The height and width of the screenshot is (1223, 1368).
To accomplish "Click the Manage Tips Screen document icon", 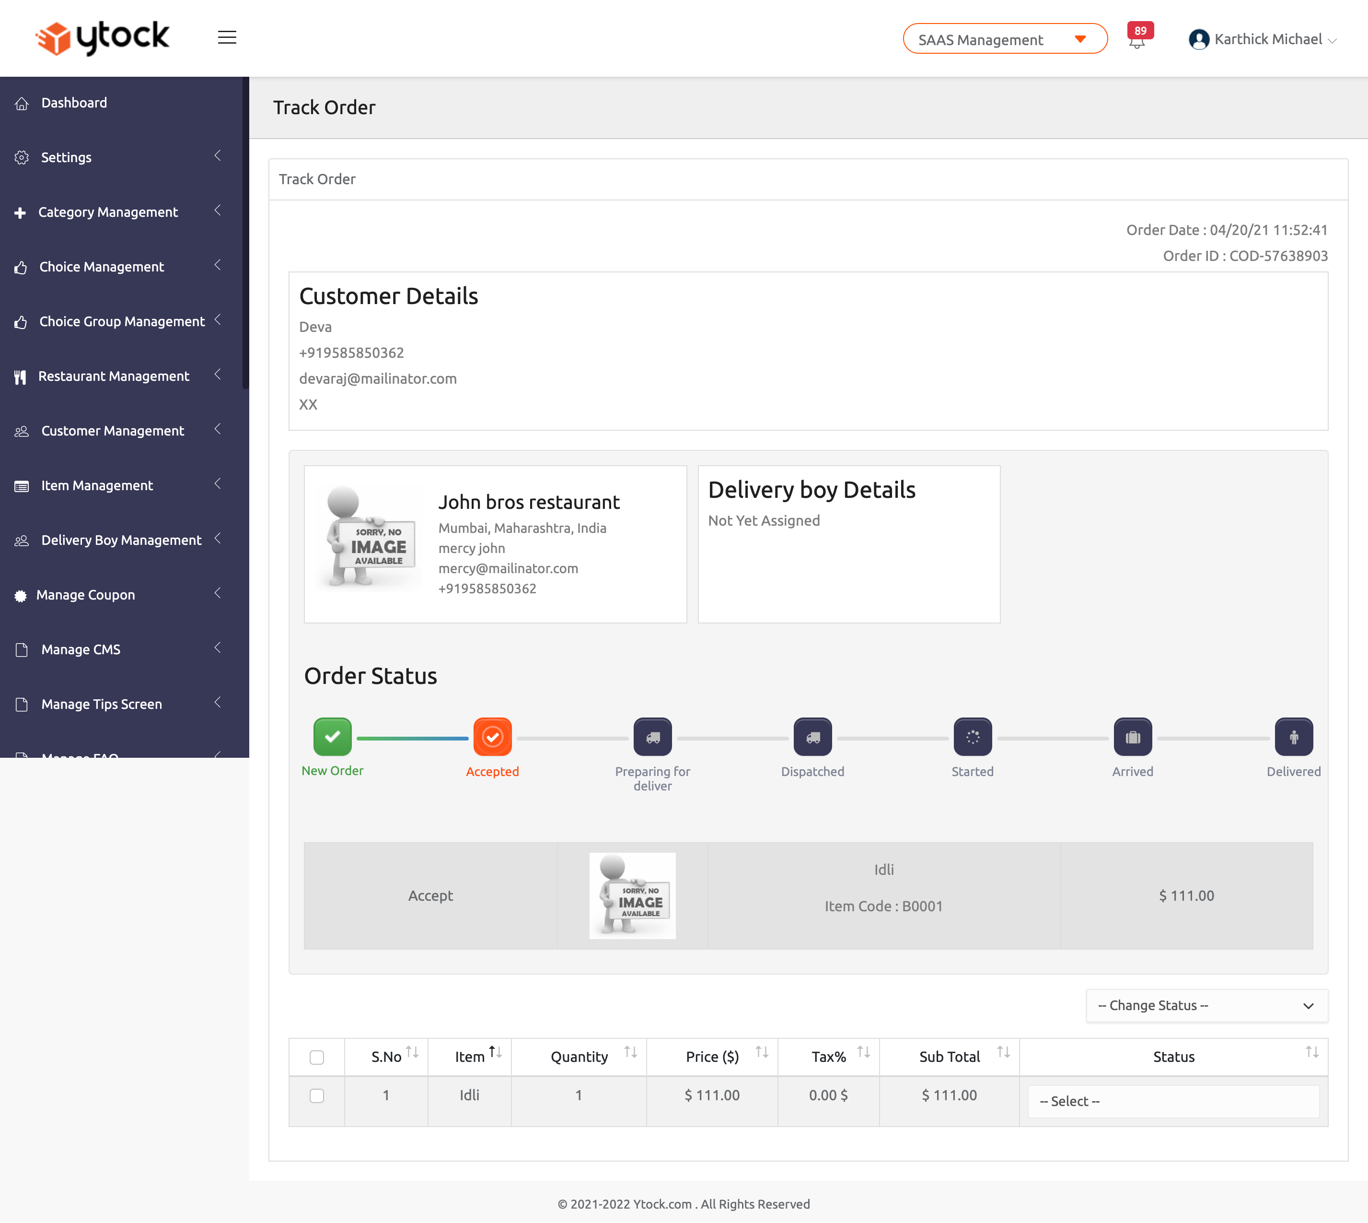I will 22,704.
